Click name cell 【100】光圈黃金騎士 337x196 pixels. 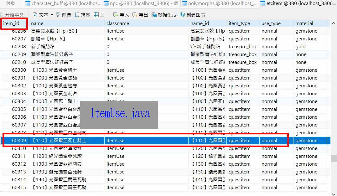tap(54, 70)
